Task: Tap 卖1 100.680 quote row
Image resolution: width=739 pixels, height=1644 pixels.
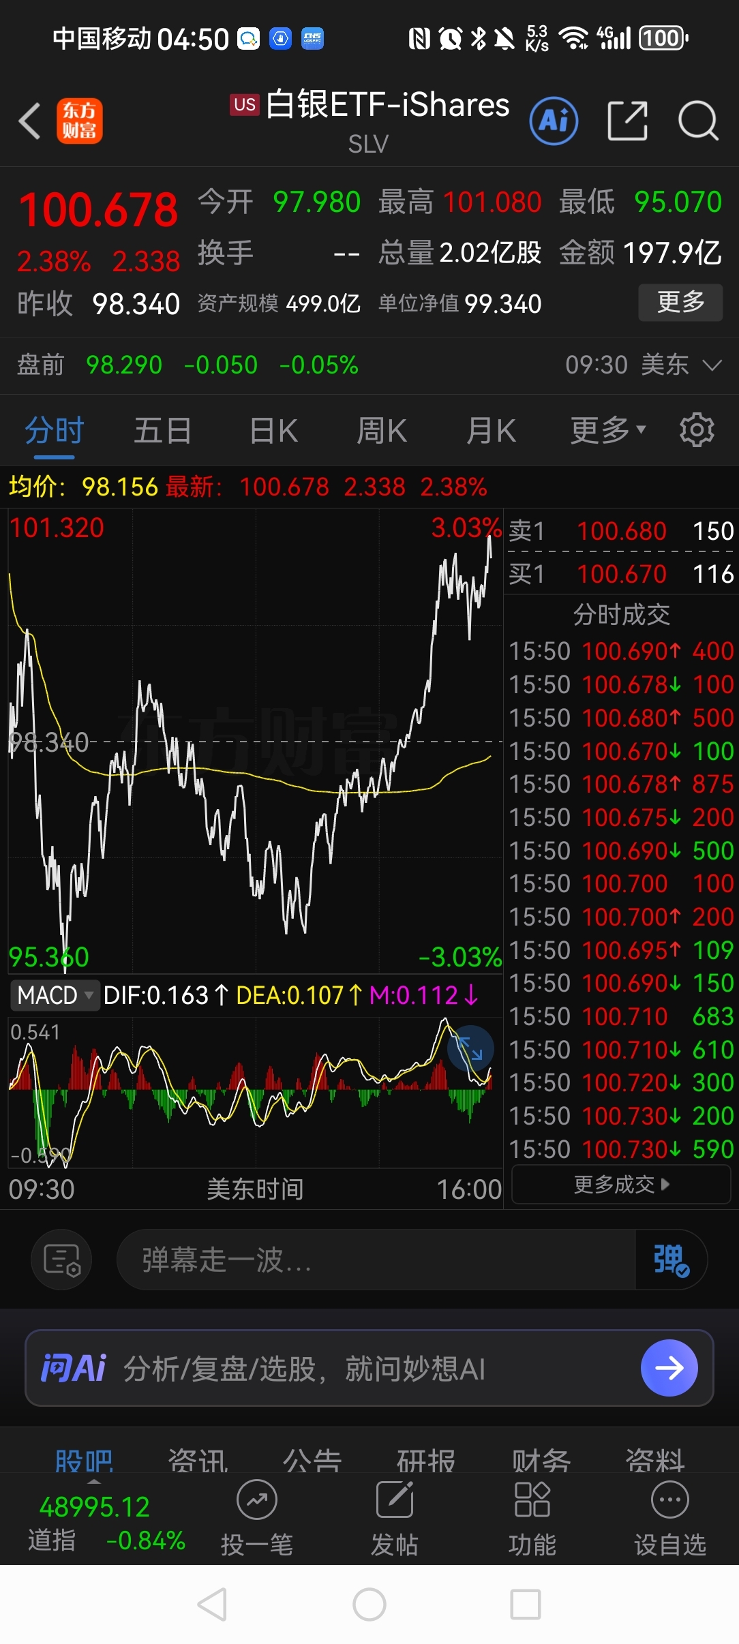Action: 621,531
